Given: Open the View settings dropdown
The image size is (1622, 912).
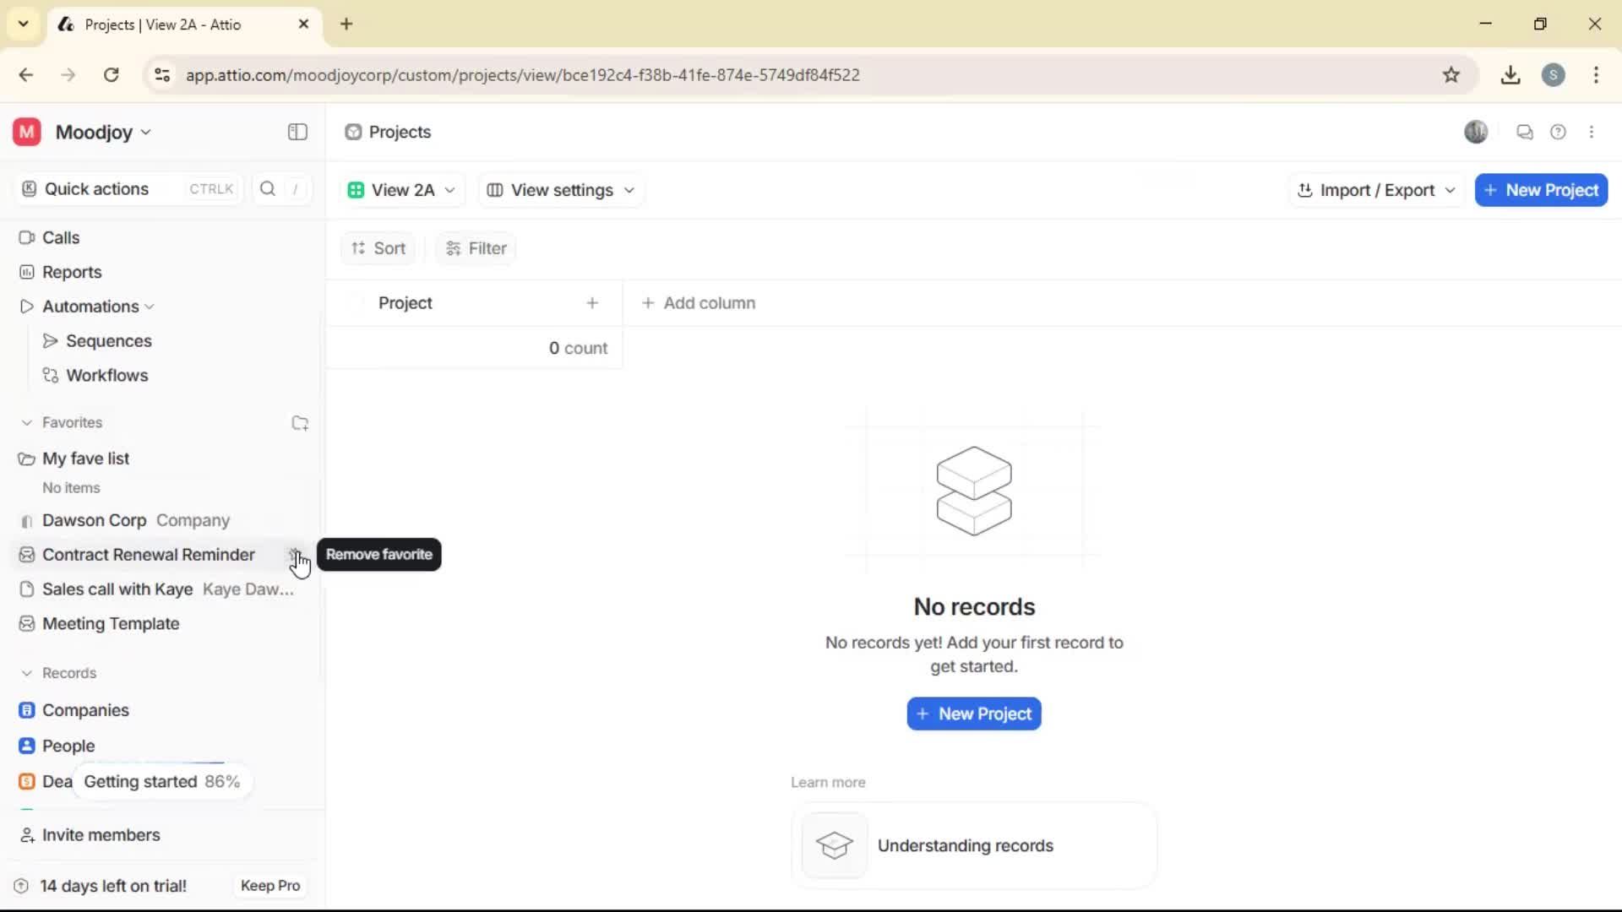Looking at the screenshot, I should (x=562, y=190).
